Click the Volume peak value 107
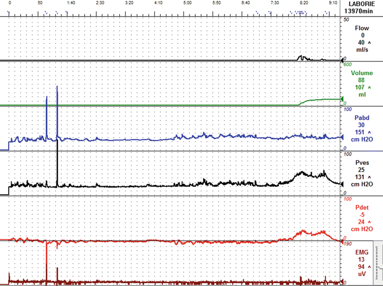 coord(360,87)
